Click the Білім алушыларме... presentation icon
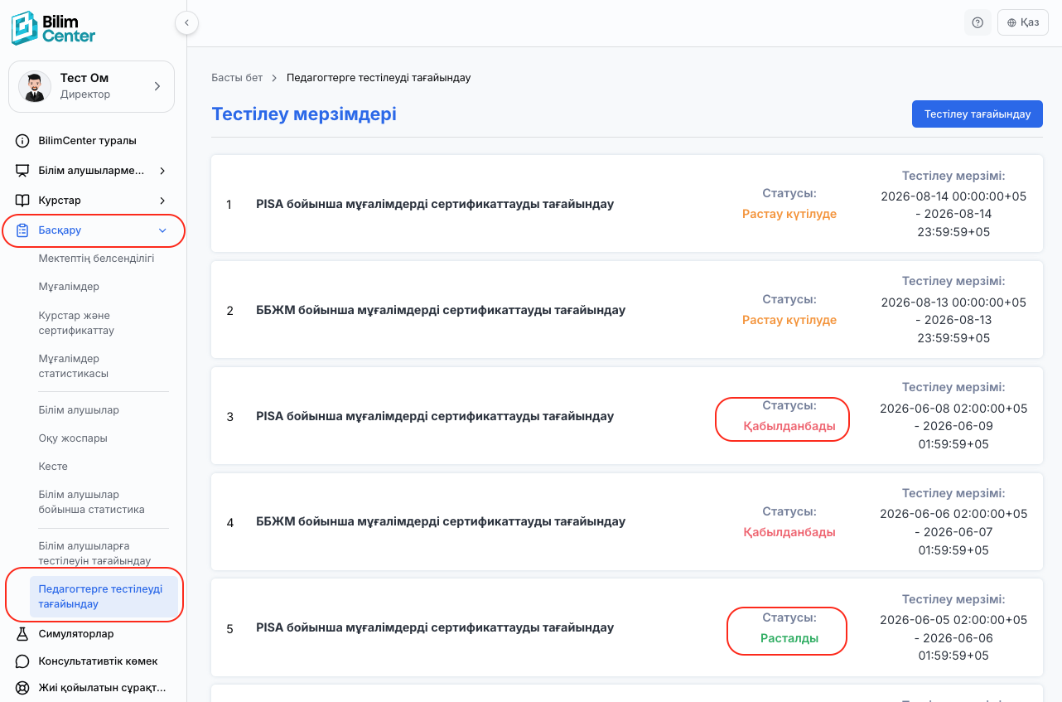1062x702 pixels. click(23, 171)
